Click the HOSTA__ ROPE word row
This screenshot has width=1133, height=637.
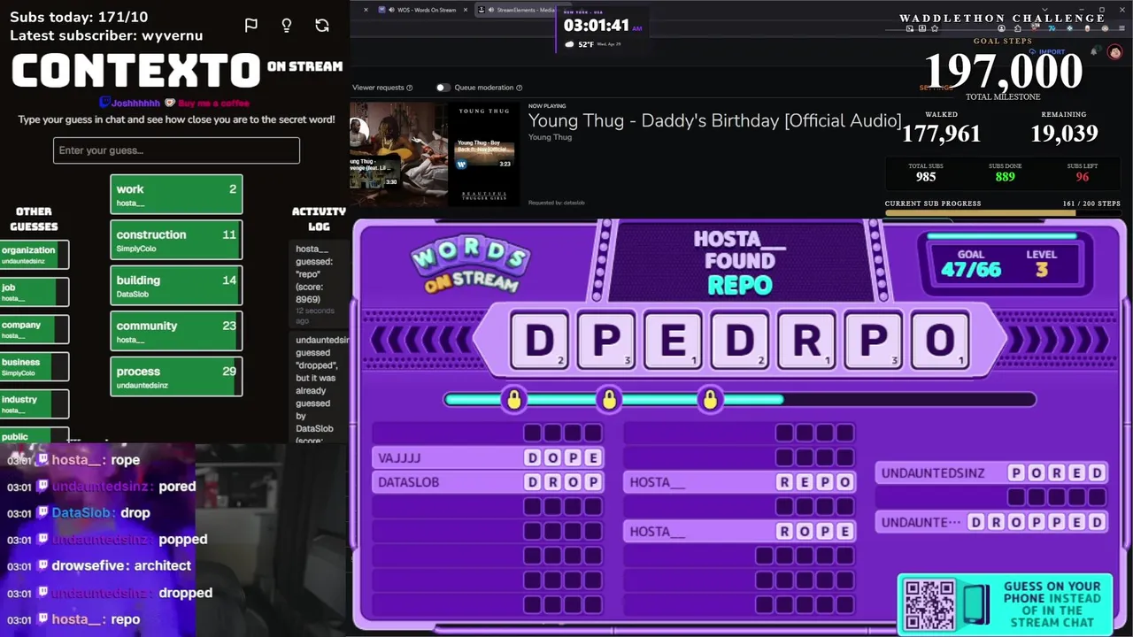740,532
